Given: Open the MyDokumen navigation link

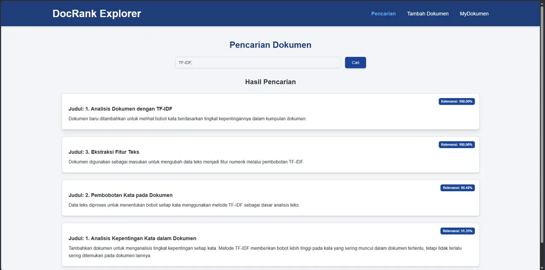Looking at the screenshot, I should click(474, 14).
